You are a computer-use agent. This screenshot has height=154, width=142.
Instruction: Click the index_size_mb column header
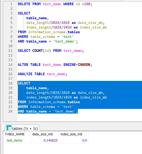click(71, 134)
